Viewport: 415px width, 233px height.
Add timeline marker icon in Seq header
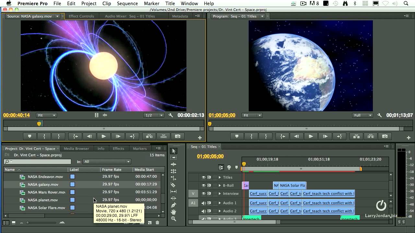tap(236, 167)
